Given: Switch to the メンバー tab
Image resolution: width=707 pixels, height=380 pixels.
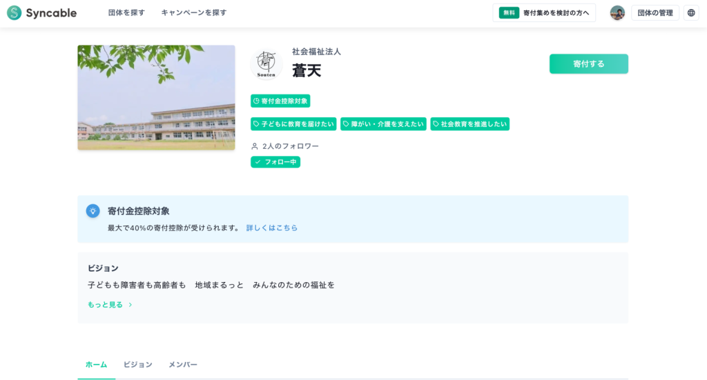Looking at the screenshot, I should click(183, 364).
